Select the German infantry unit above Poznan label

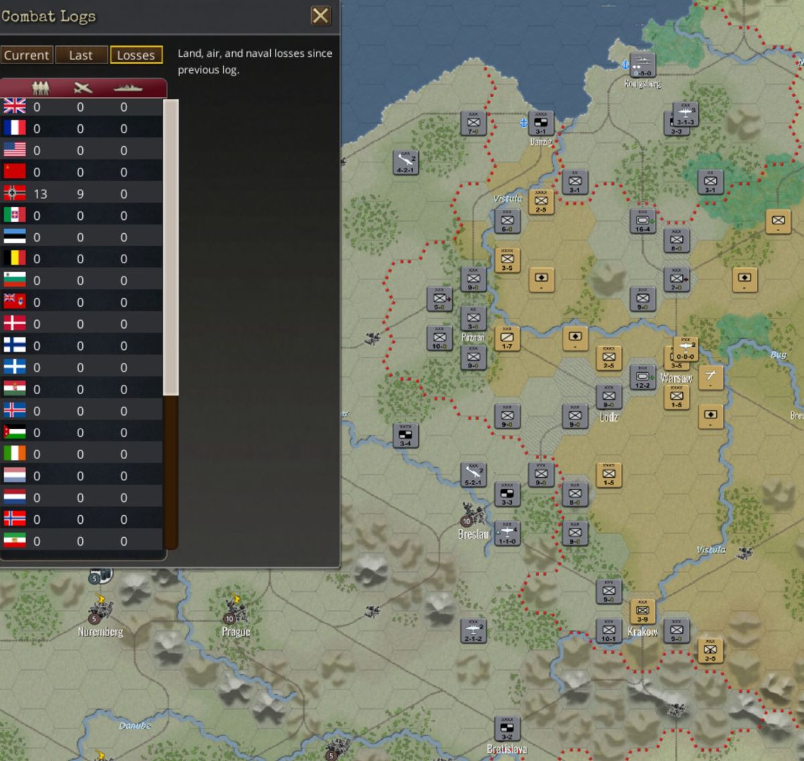pyautogui.click(x=474, y=318)
